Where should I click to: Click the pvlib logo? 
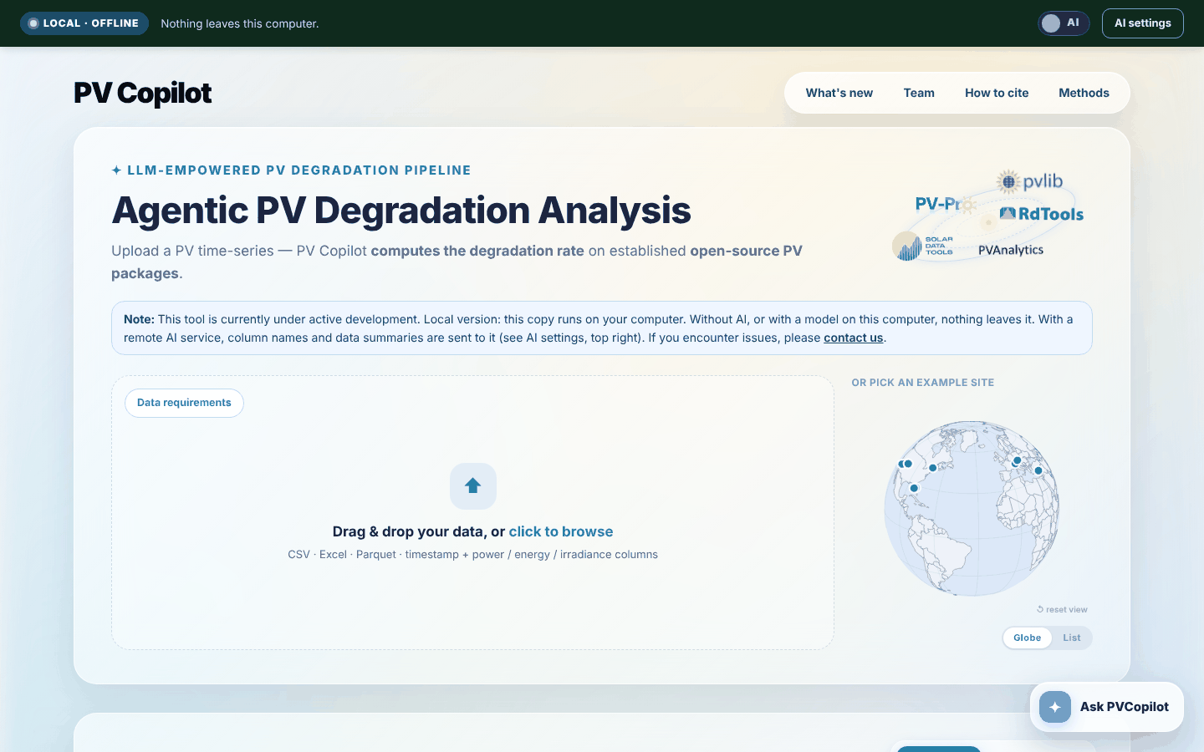pyautogui.click(x=1030, y=181)
